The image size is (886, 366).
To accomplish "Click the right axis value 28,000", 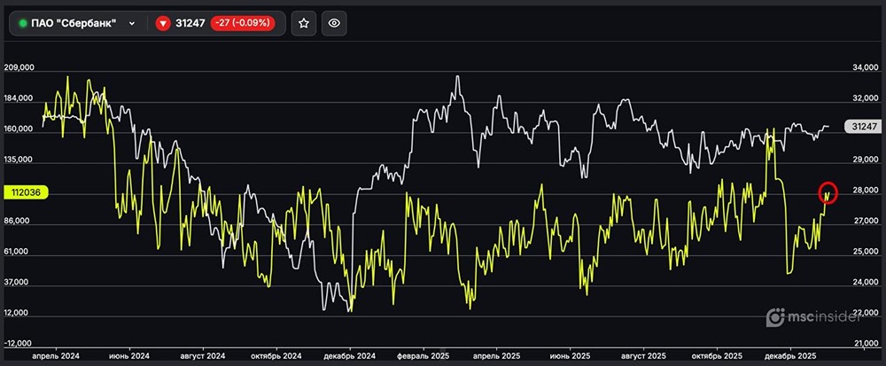I will click(x=865, y=191).
